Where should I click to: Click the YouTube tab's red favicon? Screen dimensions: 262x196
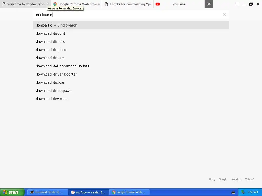(x=158, y=4)
